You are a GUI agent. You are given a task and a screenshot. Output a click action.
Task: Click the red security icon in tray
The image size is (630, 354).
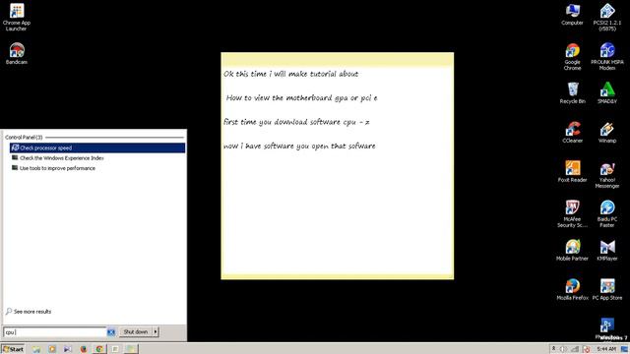[587, 349]
